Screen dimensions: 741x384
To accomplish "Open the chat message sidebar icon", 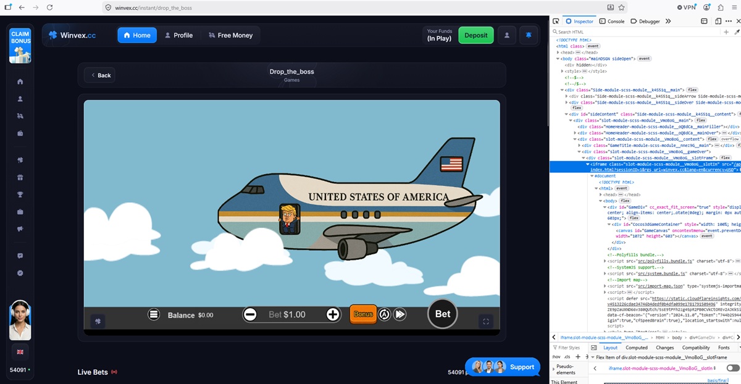I will point(20,256).
